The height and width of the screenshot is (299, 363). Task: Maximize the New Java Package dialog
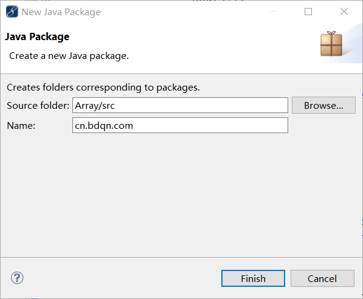(308, 12)
